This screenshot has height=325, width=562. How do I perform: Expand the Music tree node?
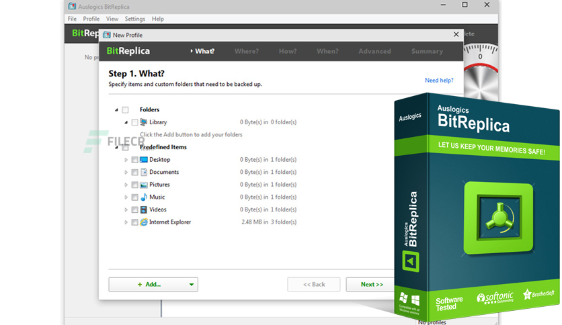click(x=126, y=197)
